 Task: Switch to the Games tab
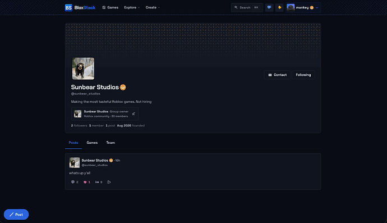[92, 143]
